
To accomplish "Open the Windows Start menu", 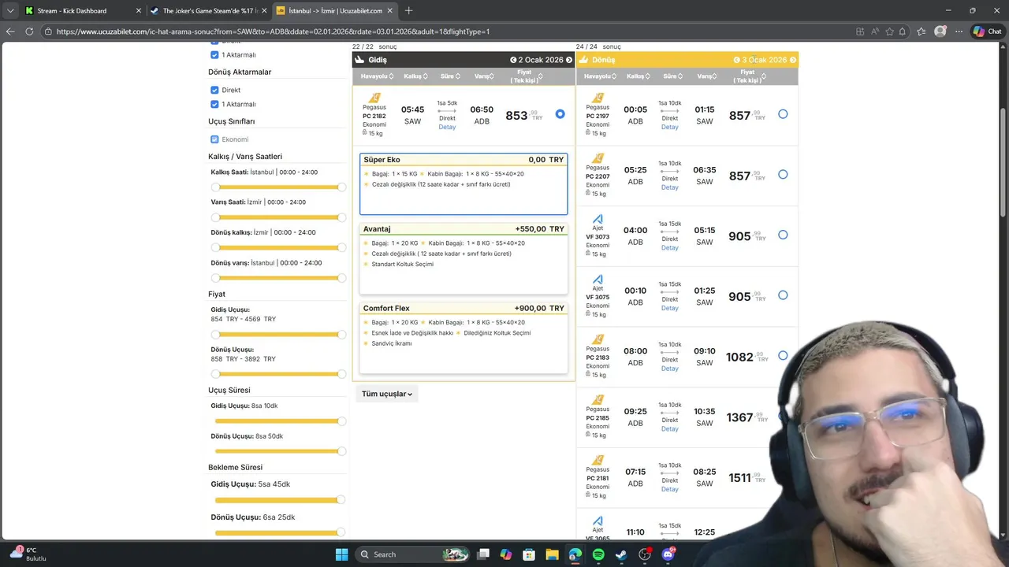I will 341,554.
